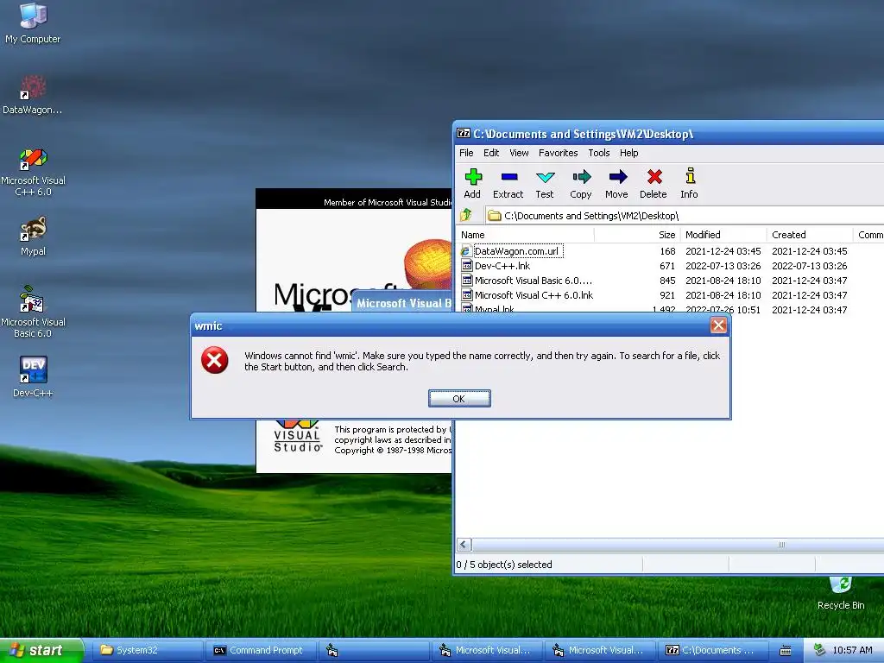Open the View menu in 7-Zip

[519, 153]
